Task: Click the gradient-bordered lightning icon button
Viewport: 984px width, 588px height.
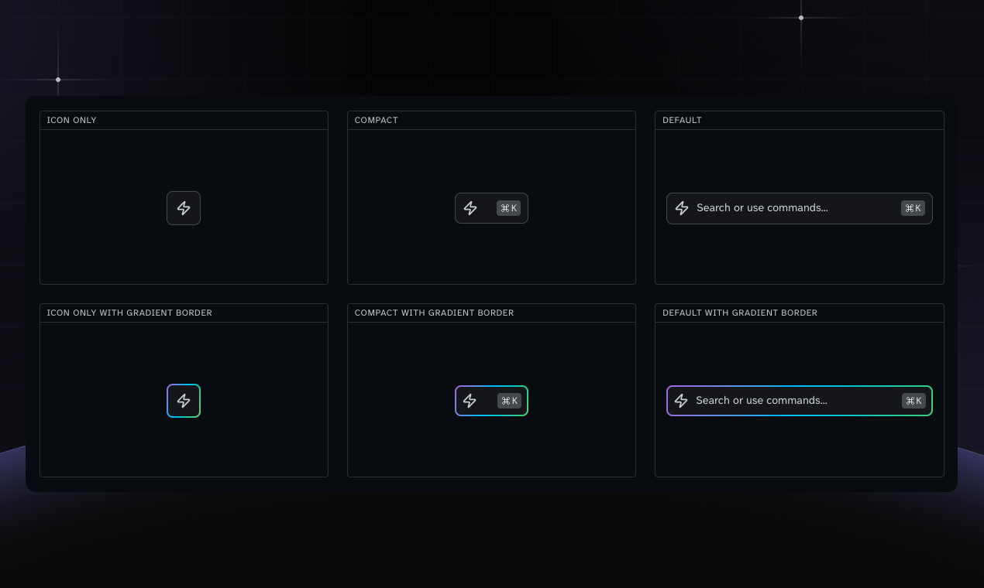Action: pyautogui.click(x=184, y=400)
